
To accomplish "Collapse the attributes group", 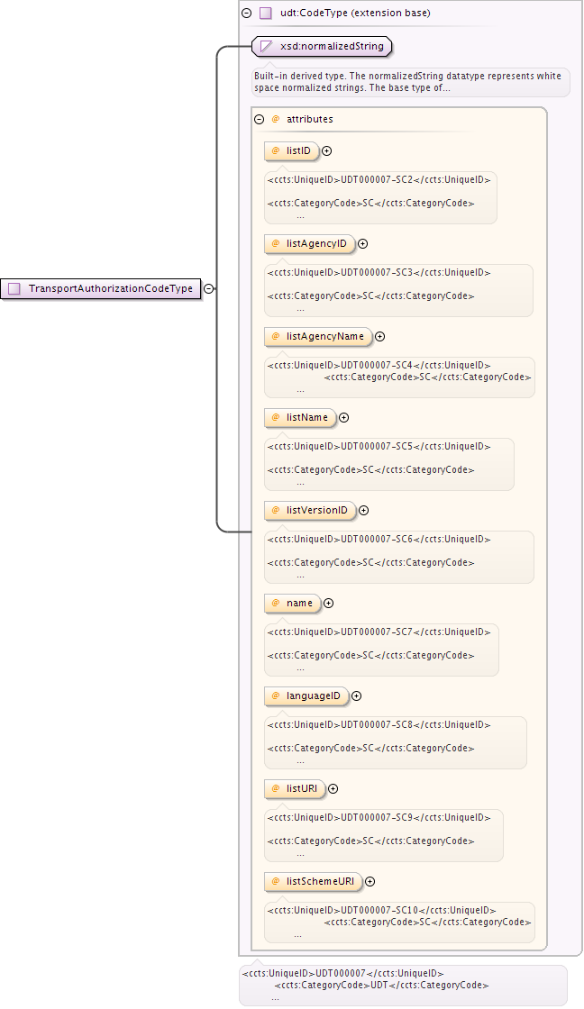I will point(260,119).
